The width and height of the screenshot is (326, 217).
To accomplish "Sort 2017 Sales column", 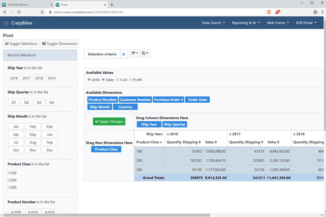I will pyautogui.click(x=273, y=142).
